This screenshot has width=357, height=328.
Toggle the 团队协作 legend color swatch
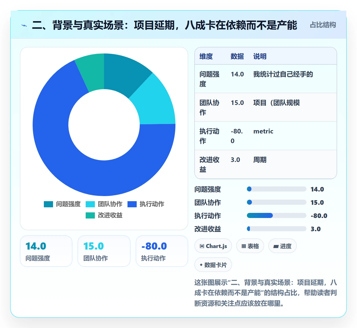coord(90,204)
